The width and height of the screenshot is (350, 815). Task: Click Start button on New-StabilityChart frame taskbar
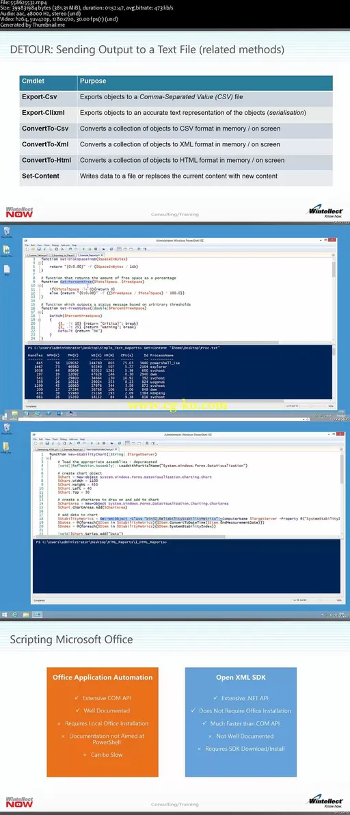(x=5, y=614)
